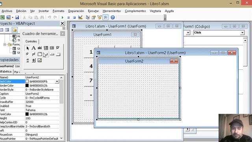Open the Project Explorer toolbar icon

pyautogui.click(x=87, y=17)
